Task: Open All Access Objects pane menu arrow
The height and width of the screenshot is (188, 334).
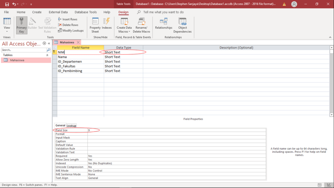Action: (44, 43)
